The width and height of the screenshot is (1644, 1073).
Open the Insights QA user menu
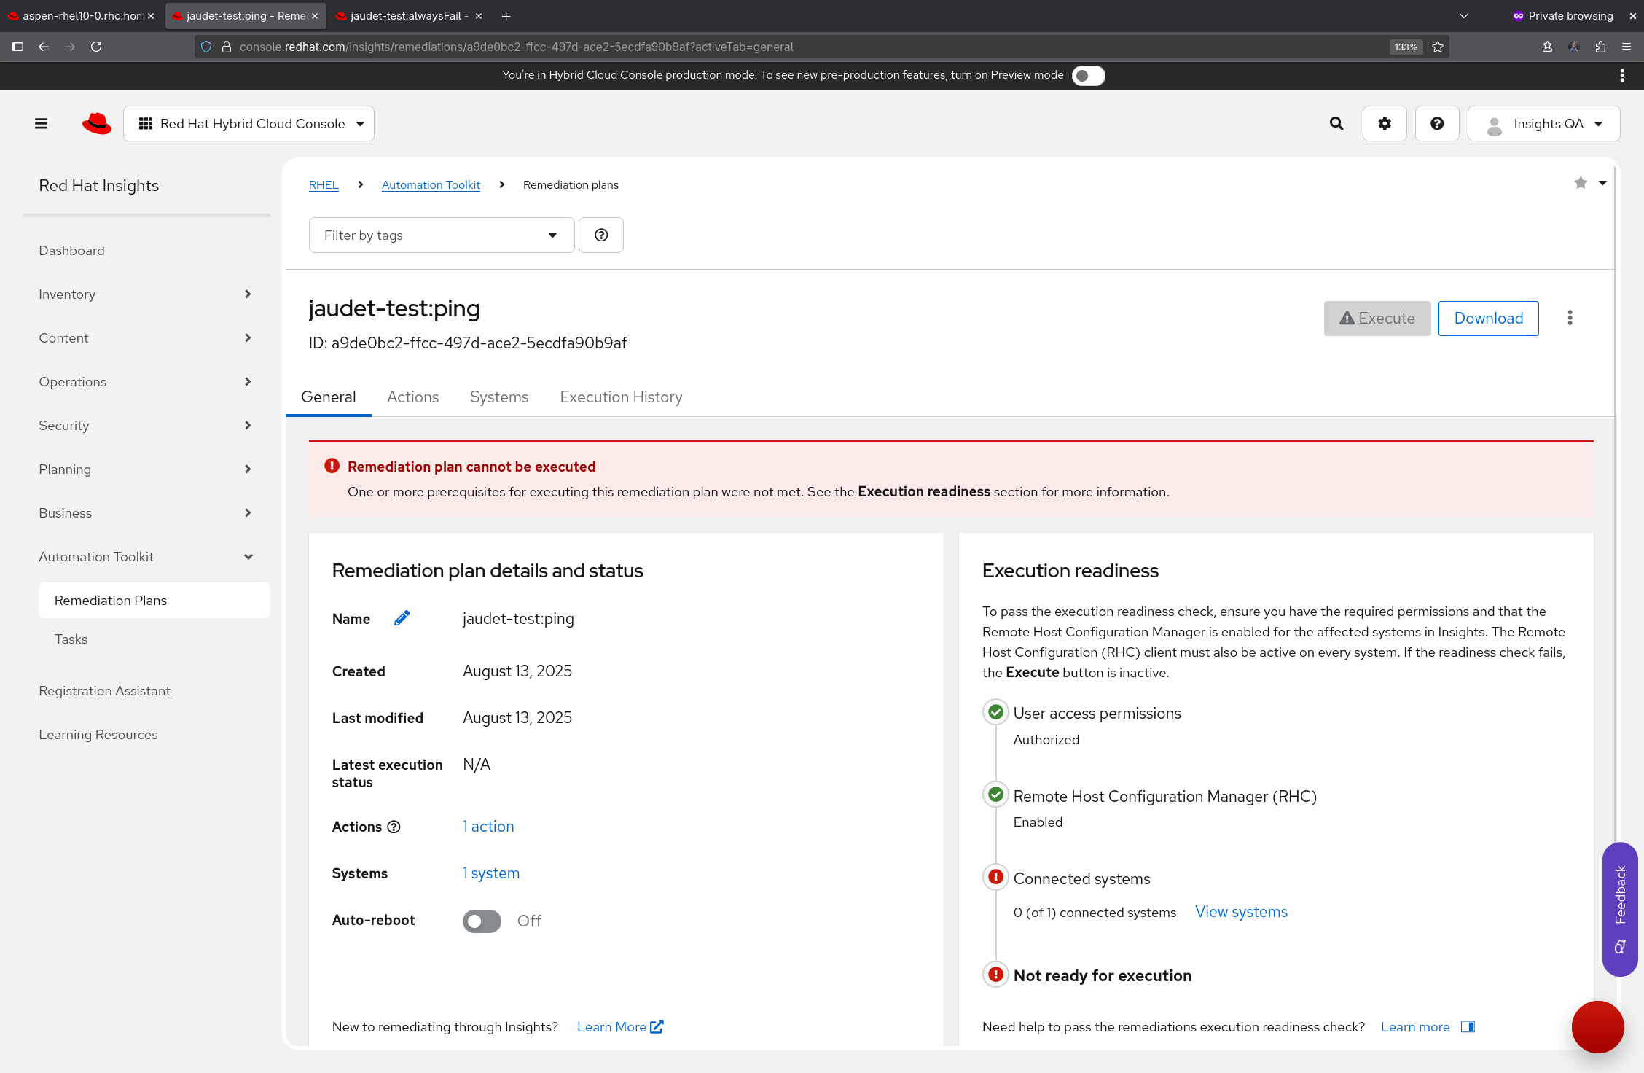(1543, 124)
